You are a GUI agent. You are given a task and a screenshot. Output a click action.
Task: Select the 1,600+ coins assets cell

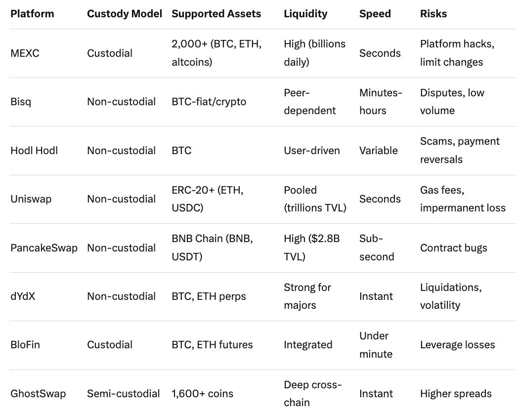[202, 394]
